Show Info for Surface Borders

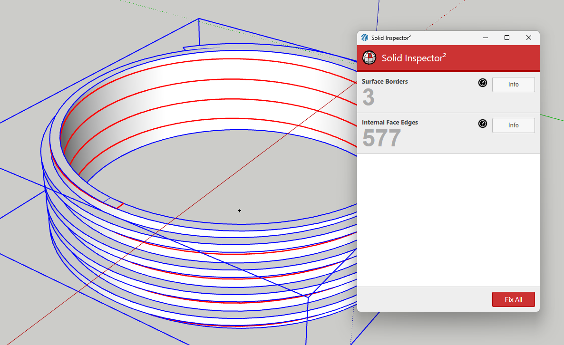[x=513, y=85]
